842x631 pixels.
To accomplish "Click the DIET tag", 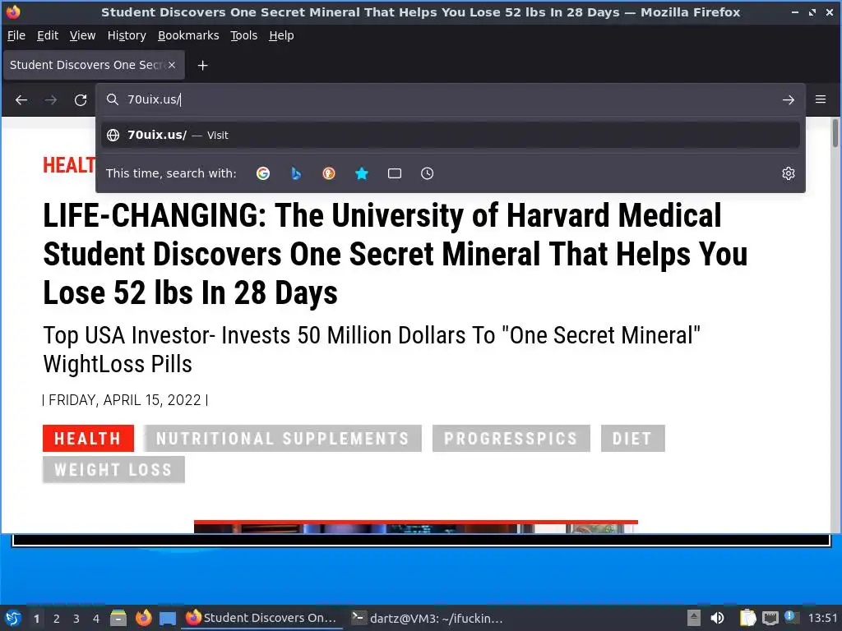I will point(632,439).
